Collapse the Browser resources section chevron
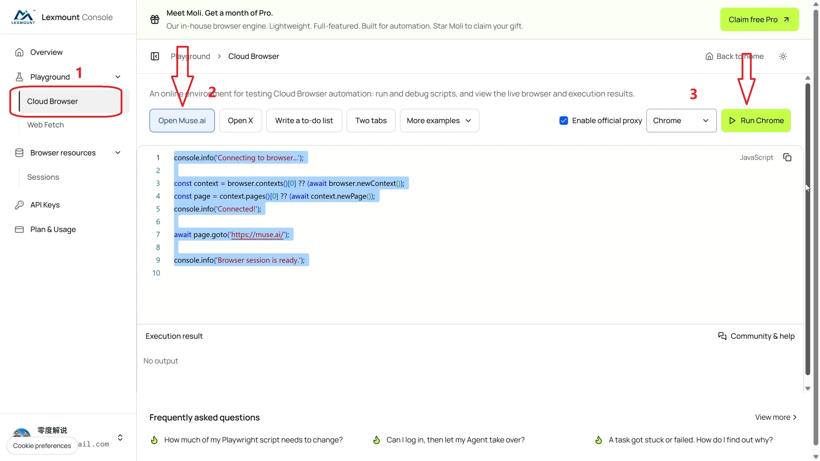820x461 pixels. pyautogui.click(x=118, y=153)
